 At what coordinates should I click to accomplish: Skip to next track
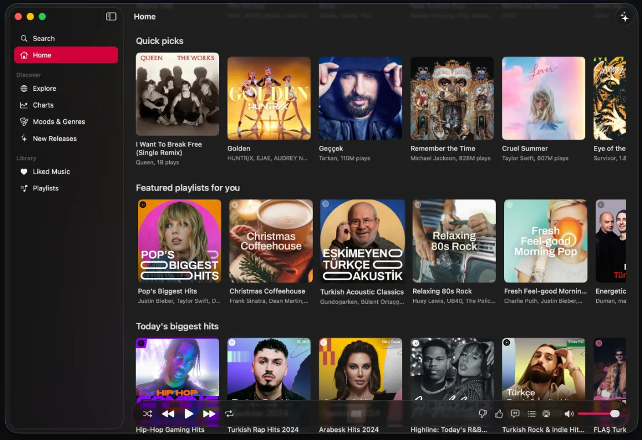pos(209,414)
